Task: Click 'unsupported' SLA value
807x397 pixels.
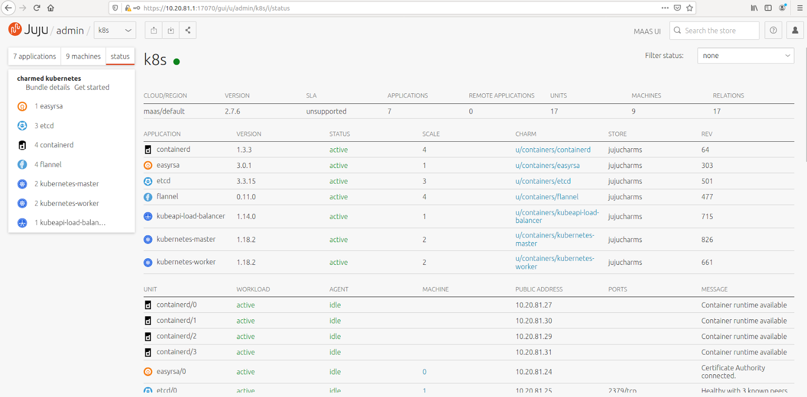Action: coord(326,111)
